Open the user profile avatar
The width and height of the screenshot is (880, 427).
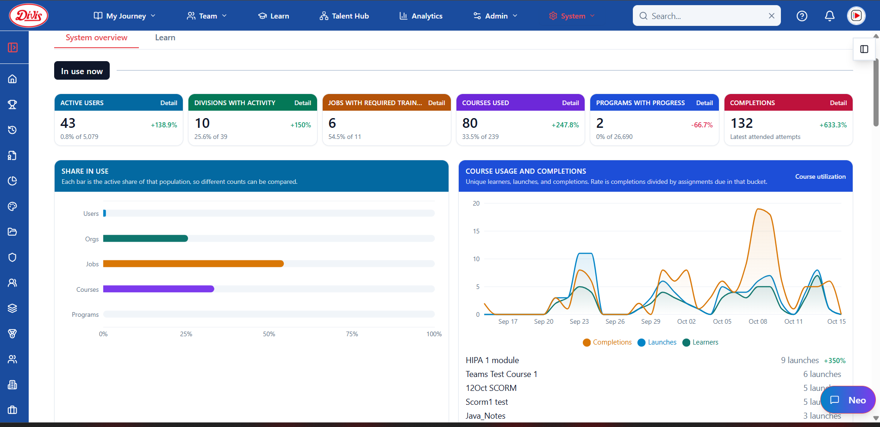tap(856, 16)
